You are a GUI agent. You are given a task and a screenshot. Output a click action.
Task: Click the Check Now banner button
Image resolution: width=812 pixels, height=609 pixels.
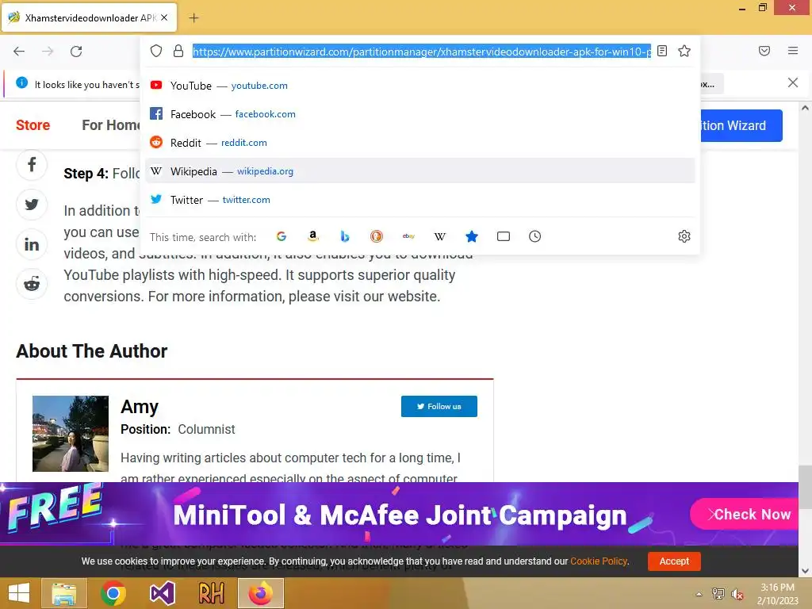(x=745, y=514)
